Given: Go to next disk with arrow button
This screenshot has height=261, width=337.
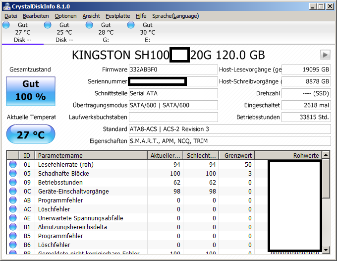Looking at the screenshot, I should [x=326, y=55].
